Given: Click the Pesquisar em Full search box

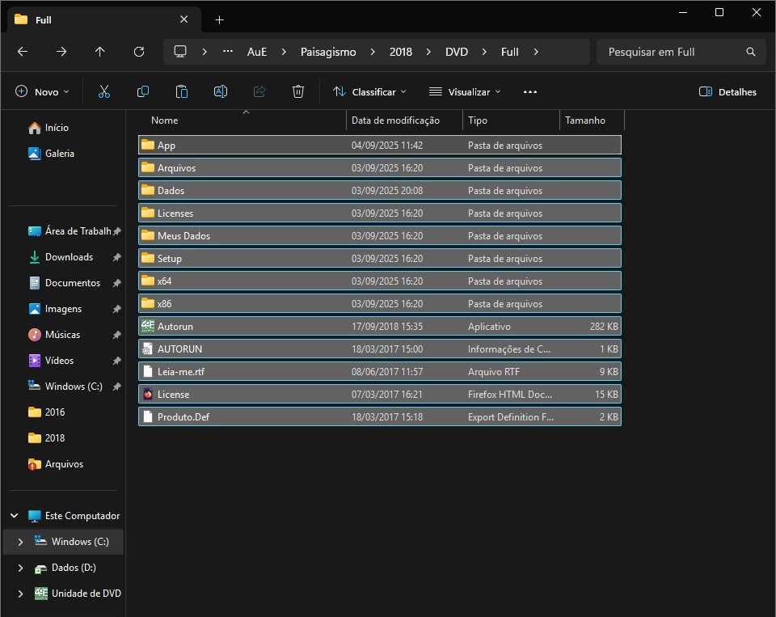Looking at the screenshot, I should point(671,52).
